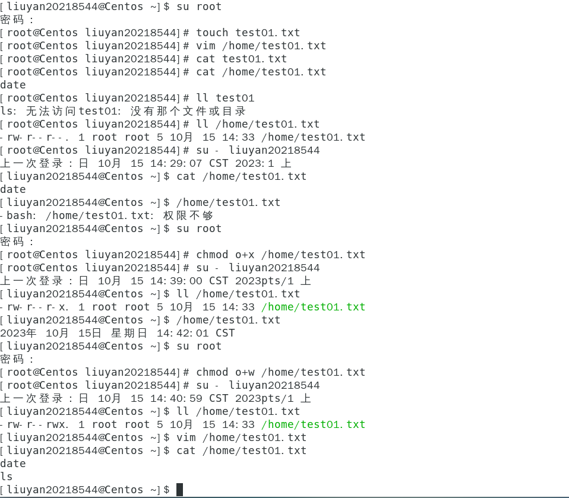This screenshot has height=498, width=569.
Task: Click the 'll test01' command text
Action: click(225, 98)
